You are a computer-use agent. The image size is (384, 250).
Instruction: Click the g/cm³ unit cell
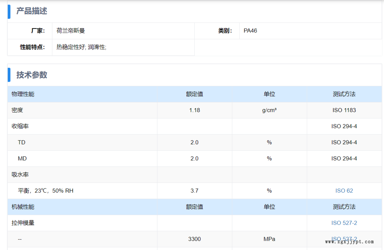pyautogui.click(x=269, y=110)
